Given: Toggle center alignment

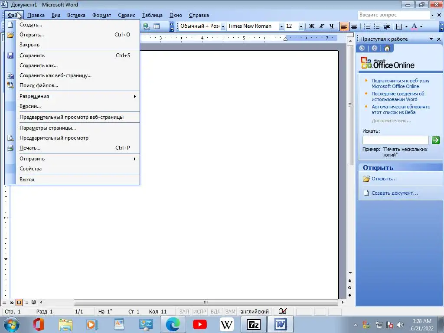Looking at the screenshot, I should tap(354, 26).
